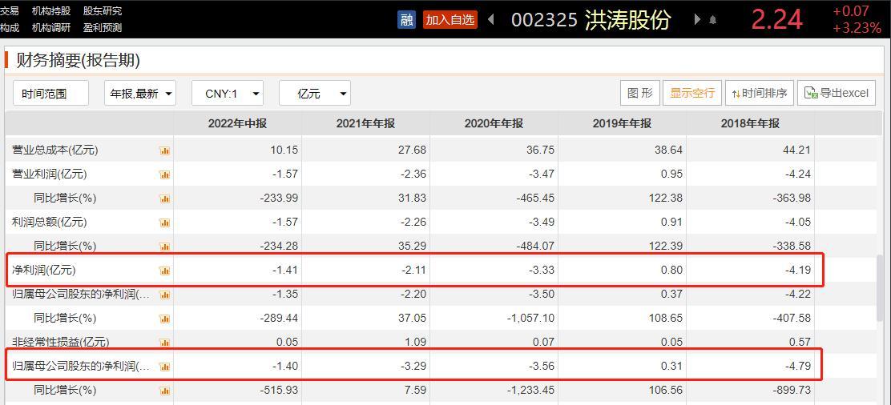Click cell value -1,057.10
Viewport: 891px width, 405px height.
530,318
